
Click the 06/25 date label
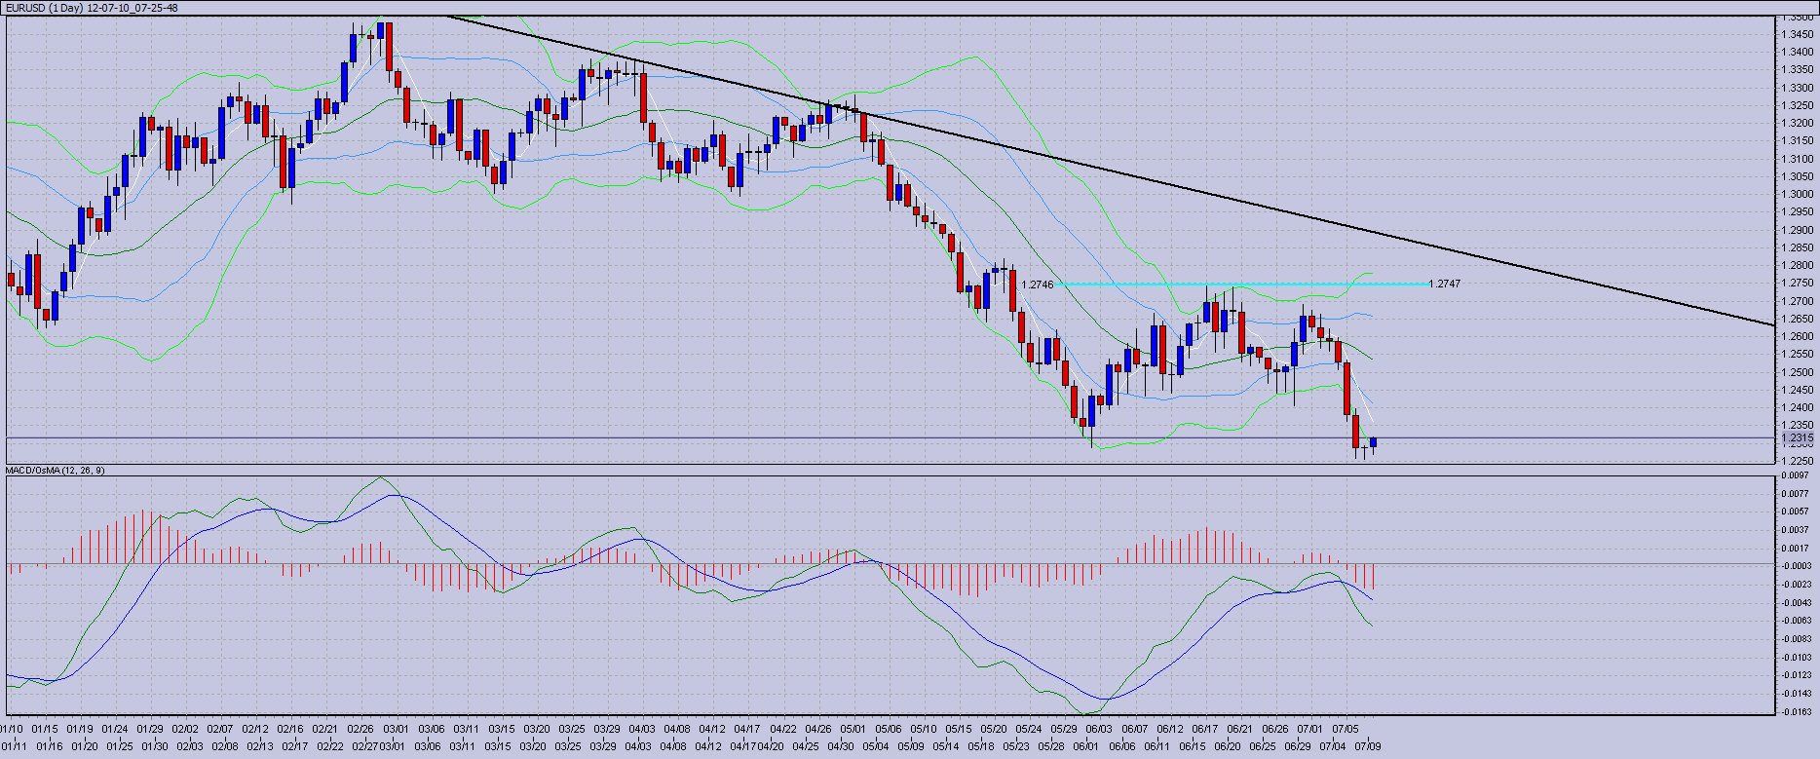coord(1262,747)
